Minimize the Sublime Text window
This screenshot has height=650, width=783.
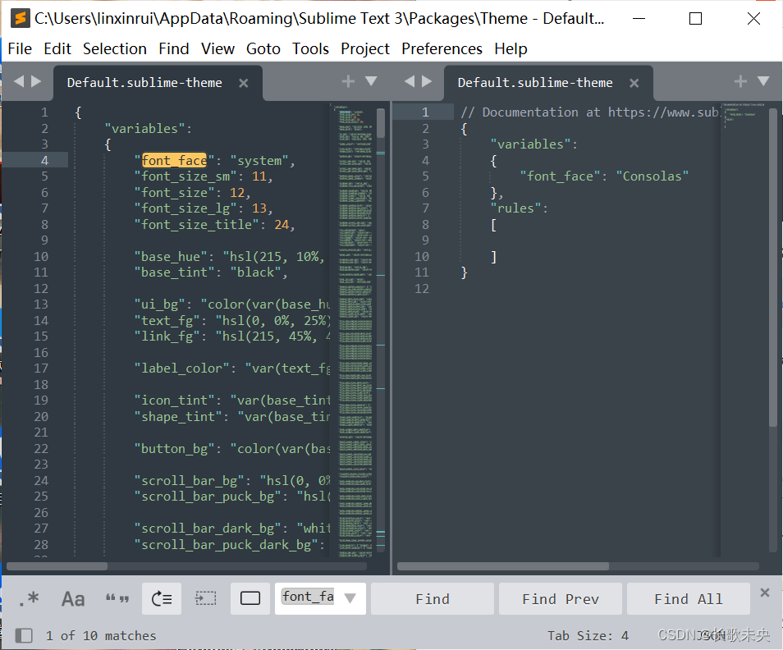point(639,19)
